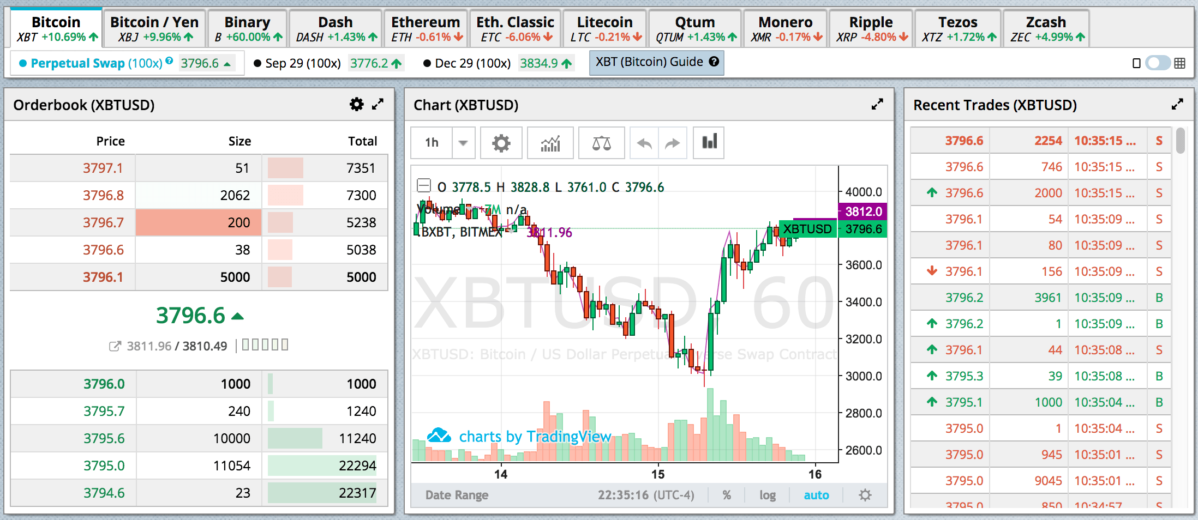Open chart settings gear in bottom bar
This screenshot has width=1198, height=520.
(x=865, y=495)
